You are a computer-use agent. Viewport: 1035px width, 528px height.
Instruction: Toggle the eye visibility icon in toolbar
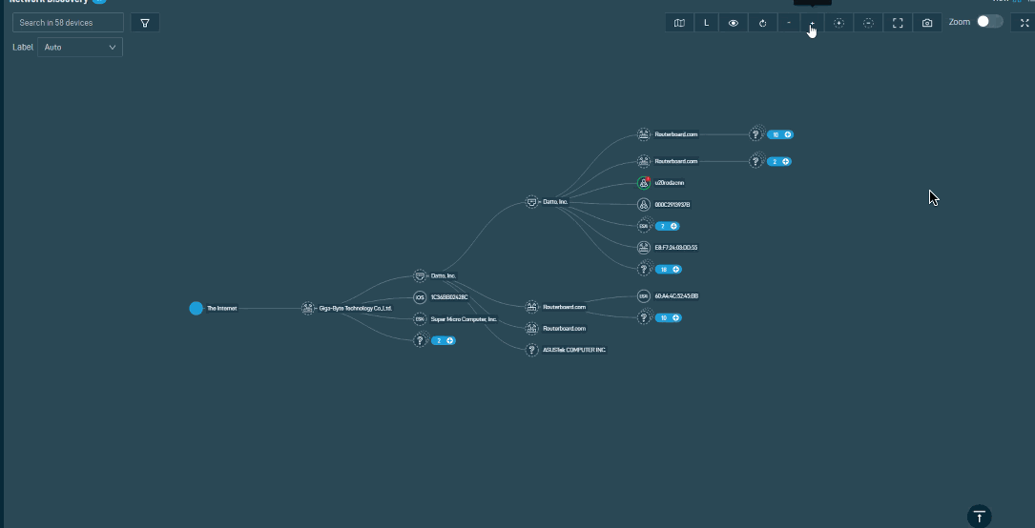734,23
